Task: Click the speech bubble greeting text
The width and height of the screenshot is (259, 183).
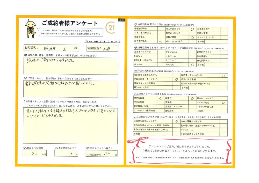Action: pos(70,32)
